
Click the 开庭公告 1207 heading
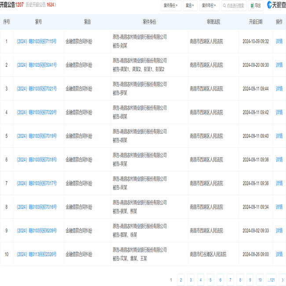click(x=12, y=5)
